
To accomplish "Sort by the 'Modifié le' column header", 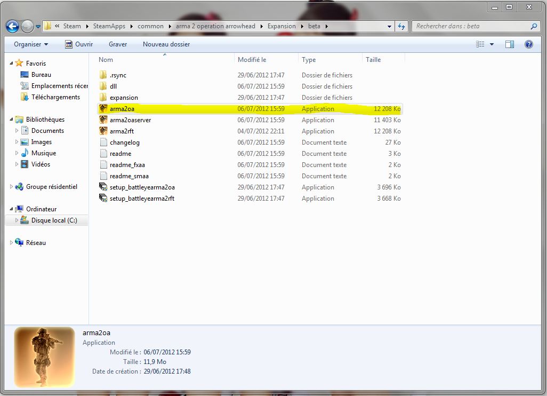I will point(266,60).
